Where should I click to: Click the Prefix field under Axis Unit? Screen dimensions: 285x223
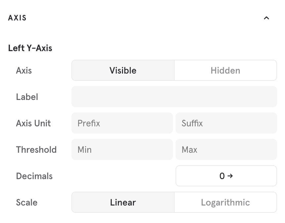[x=122, y=123]
